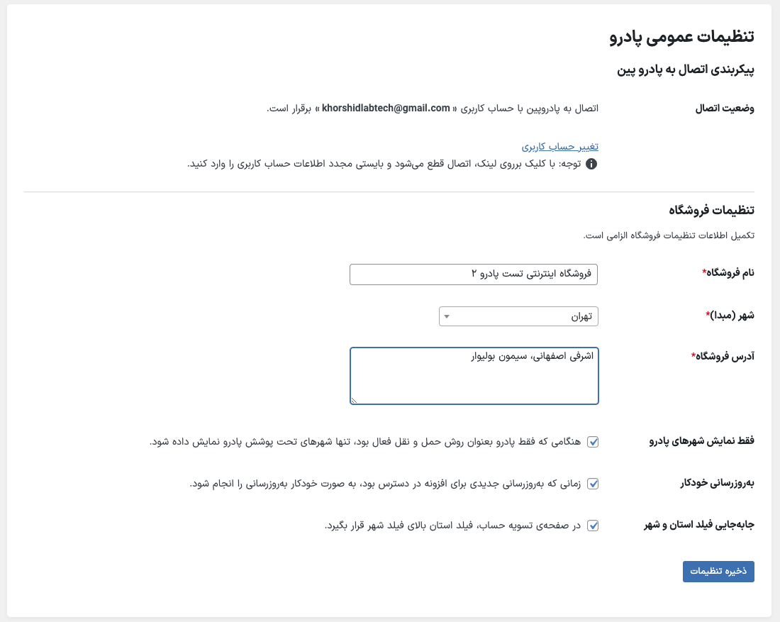Click the تنظیمات عمومی پادرو page title
The image size is (780, 622).
tap(682, 37)
